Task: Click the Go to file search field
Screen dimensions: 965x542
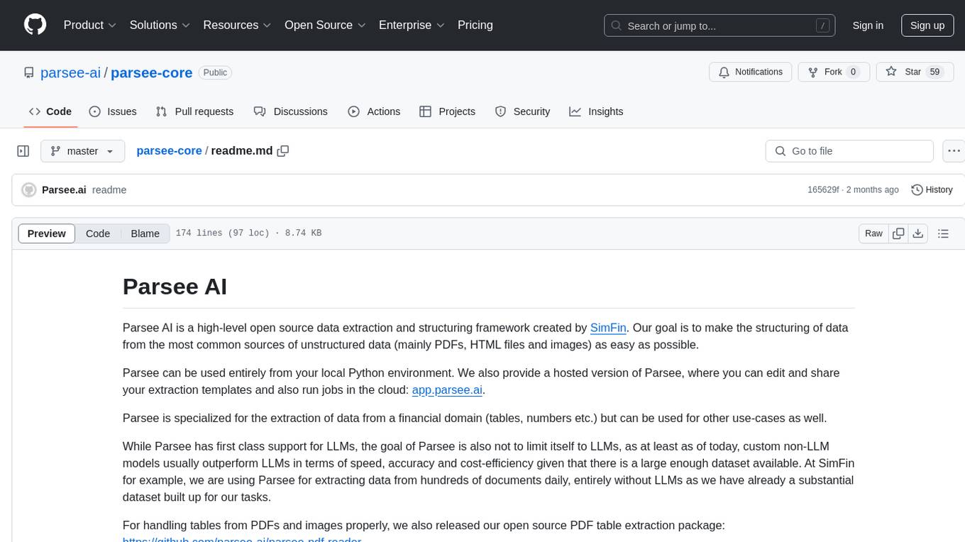Action: point(849,151)
